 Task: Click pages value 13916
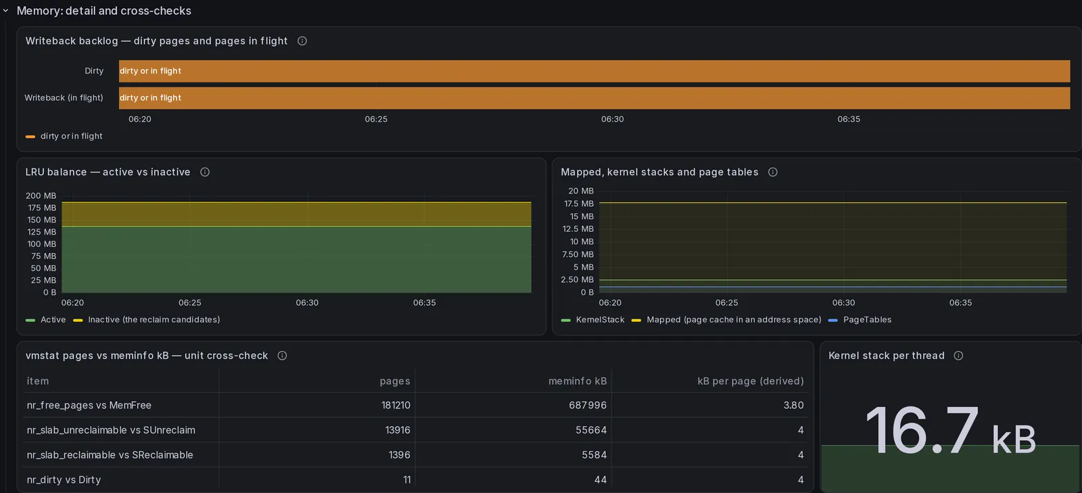(x=398, y=430)
